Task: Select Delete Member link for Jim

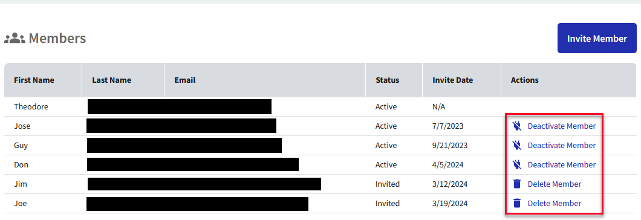Action: tap(555, 184)
